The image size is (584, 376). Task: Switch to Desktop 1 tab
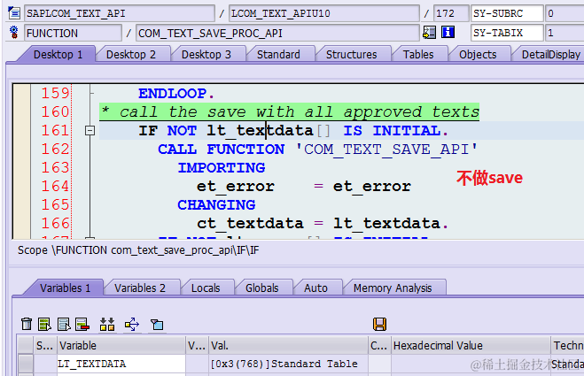click(x=58, y=54)
